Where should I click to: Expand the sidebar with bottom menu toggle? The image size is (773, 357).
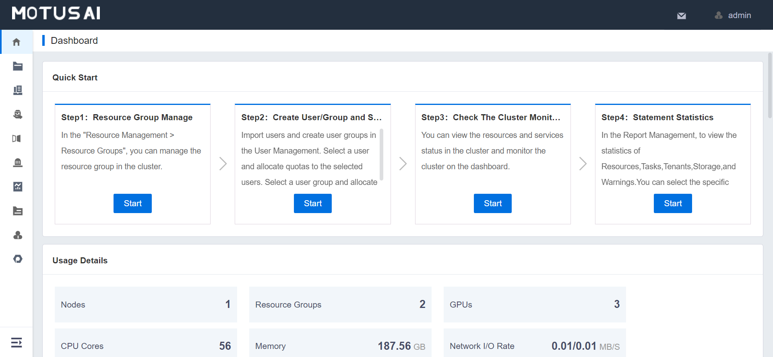point(17,343)
